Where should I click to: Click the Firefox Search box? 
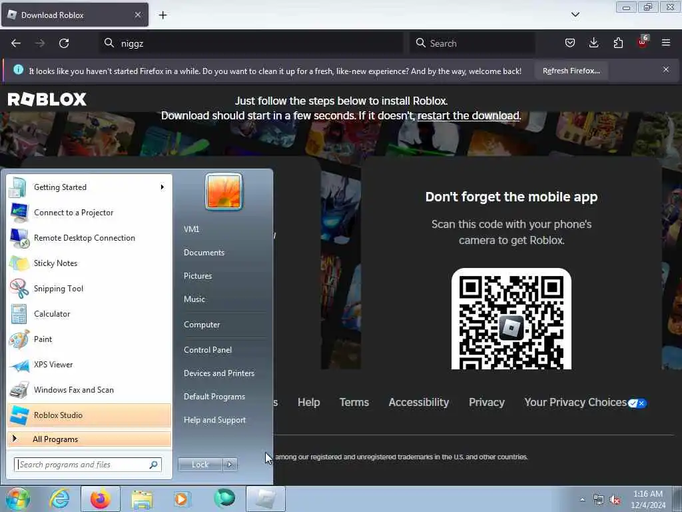[472, 43]
